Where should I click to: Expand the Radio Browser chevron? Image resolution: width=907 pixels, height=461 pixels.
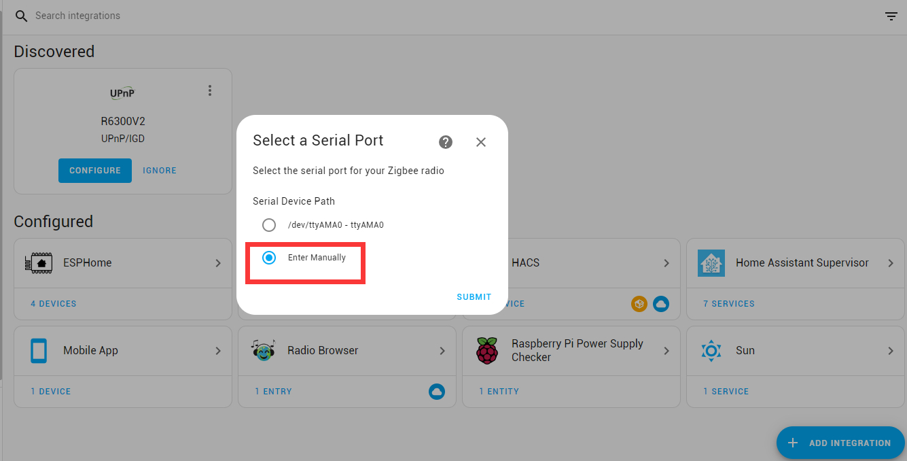point(442,351)
